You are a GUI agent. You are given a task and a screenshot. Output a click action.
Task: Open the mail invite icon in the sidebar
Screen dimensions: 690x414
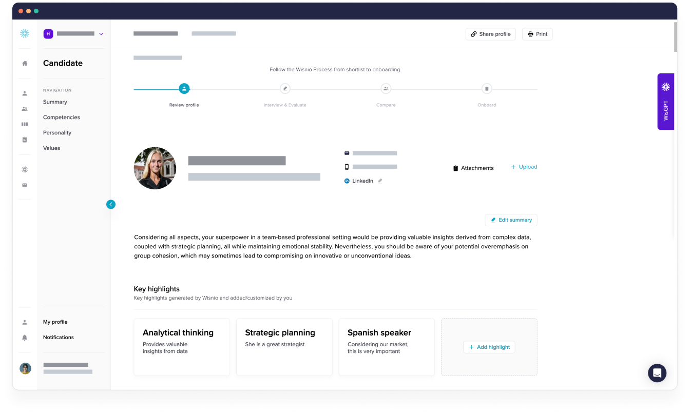24,185
